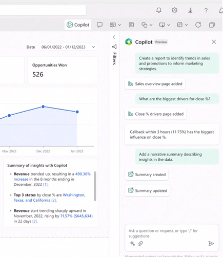Select Sales overview page added card
Screen dimensions: 223x257
[155, 84]
